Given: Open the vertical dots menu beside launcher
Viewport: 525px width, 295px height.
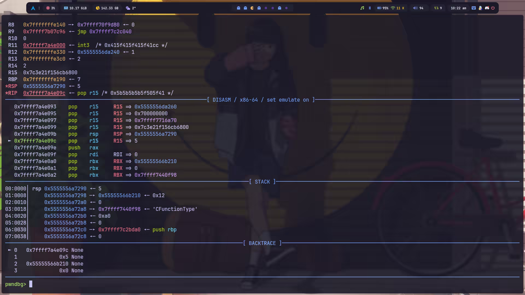Looking at the screenshot, I should pyautogui.click(x=39, y=8).
